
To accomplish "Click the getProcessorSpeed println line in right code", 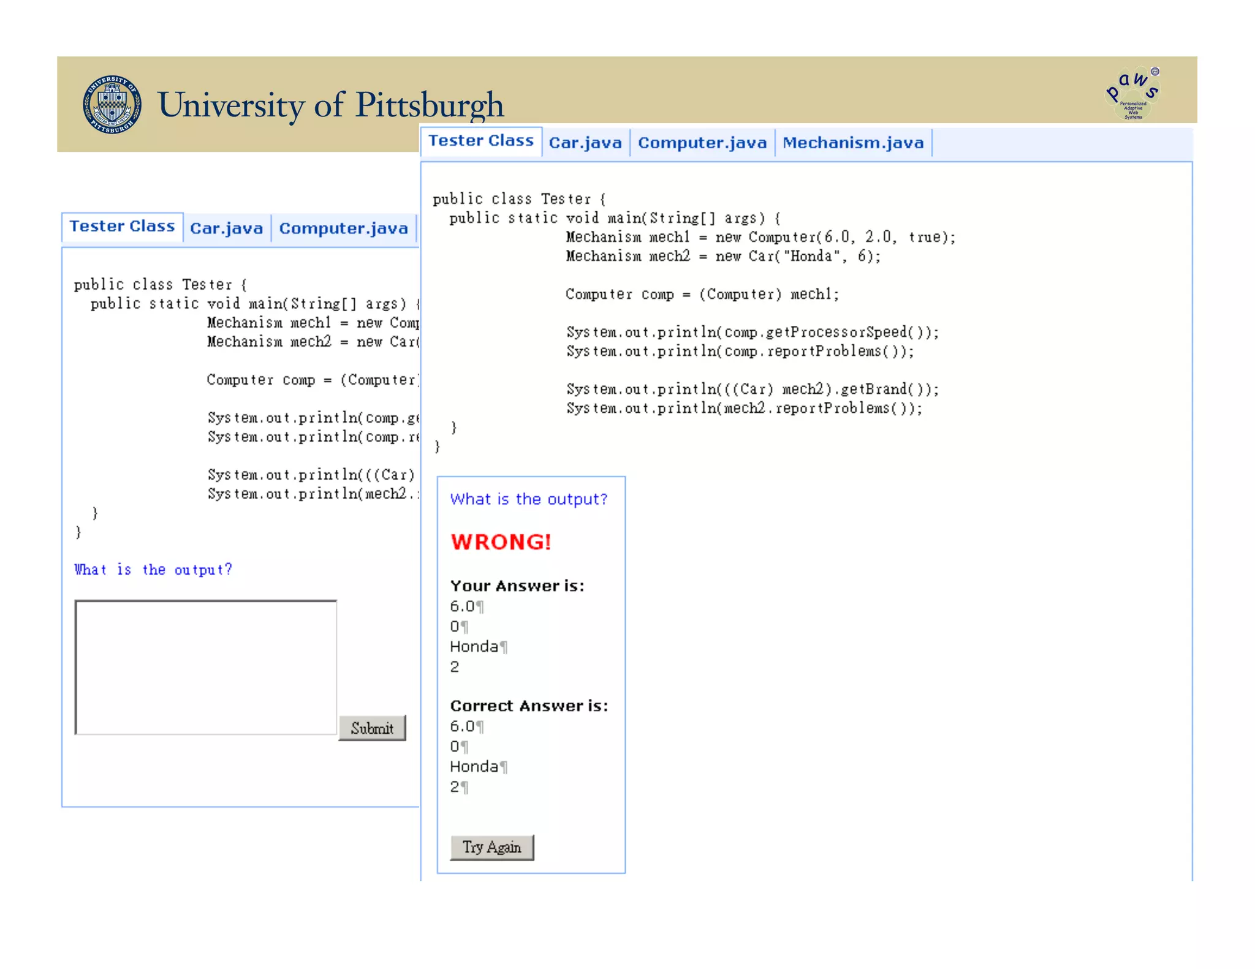I will point(752,332).
